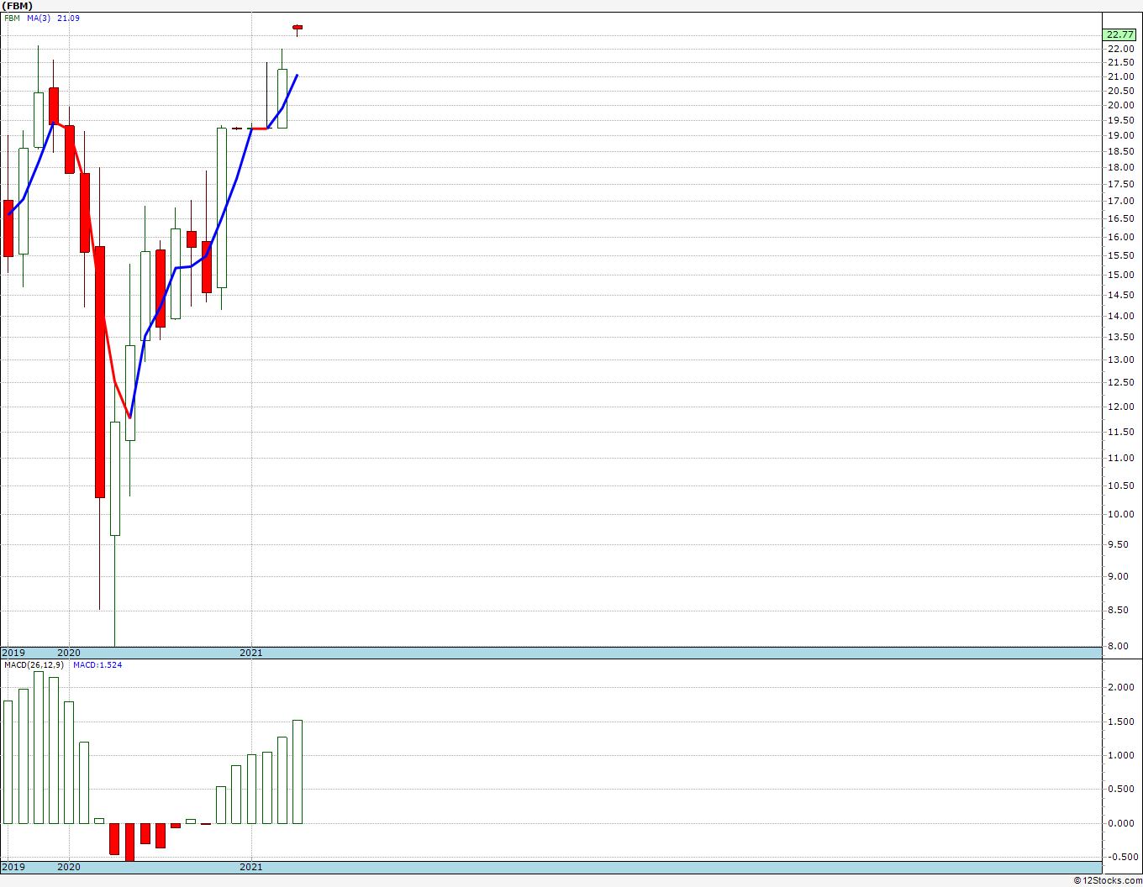Click the (FBM) chart title

(x=17, y=6)
